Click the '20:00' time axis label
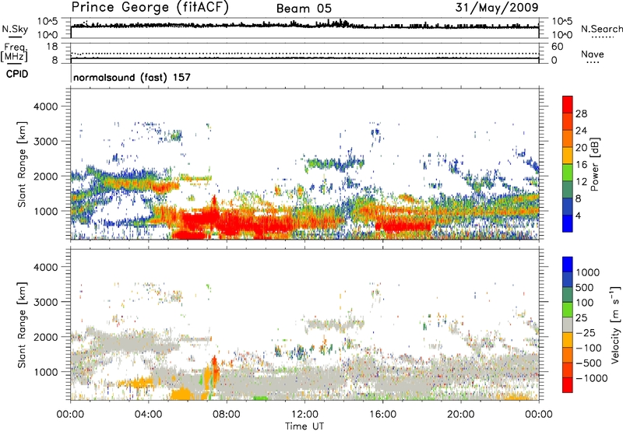 pos(461,415)
